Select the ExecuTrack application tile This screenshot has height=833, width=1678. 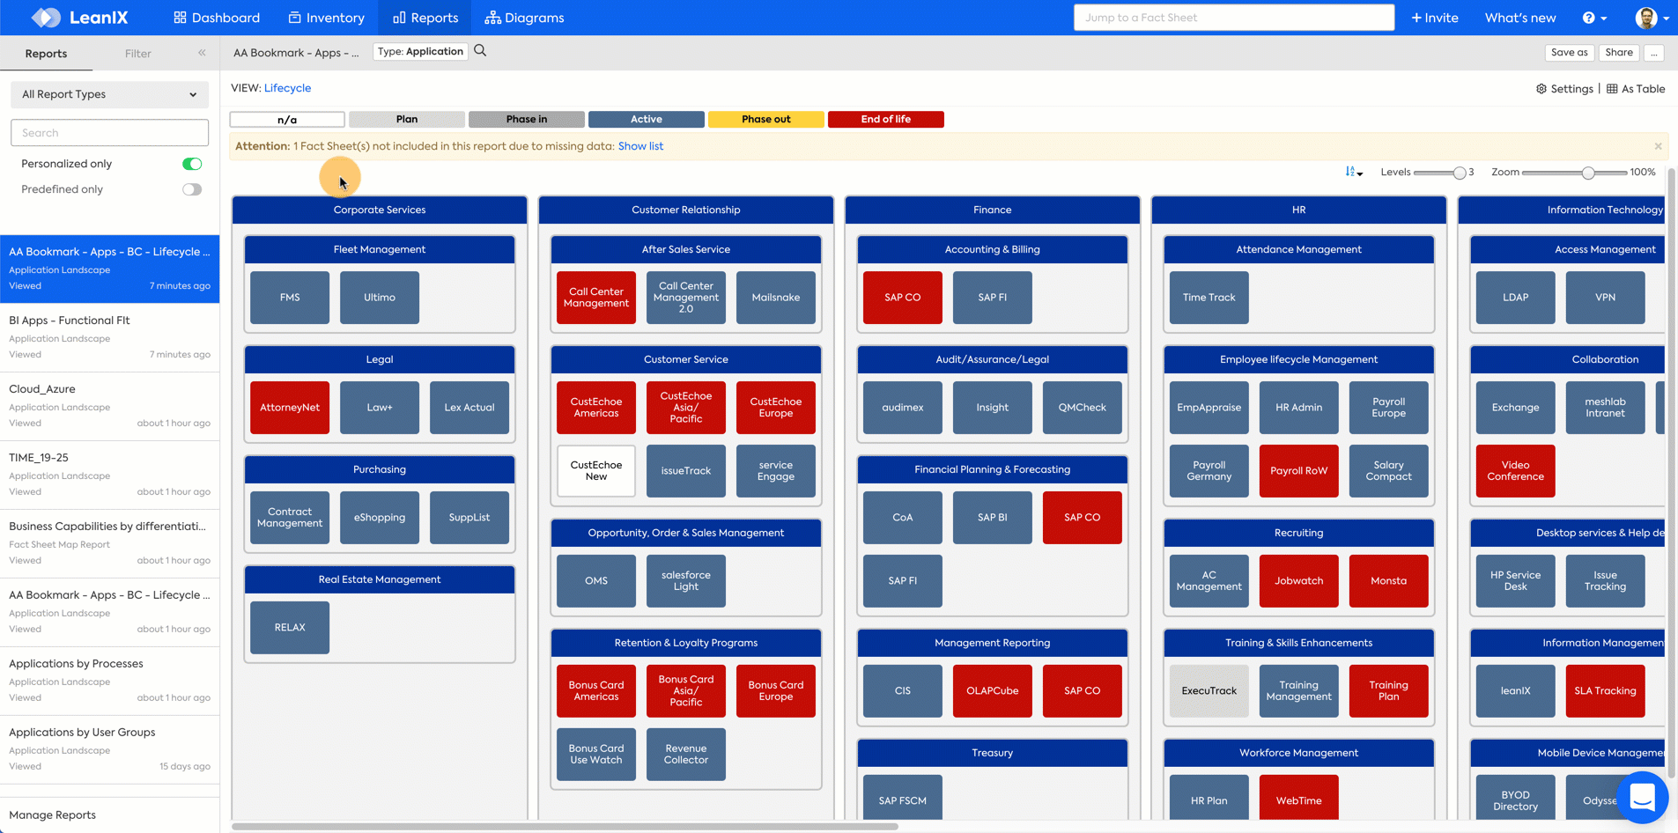(x=1209, y=691)
